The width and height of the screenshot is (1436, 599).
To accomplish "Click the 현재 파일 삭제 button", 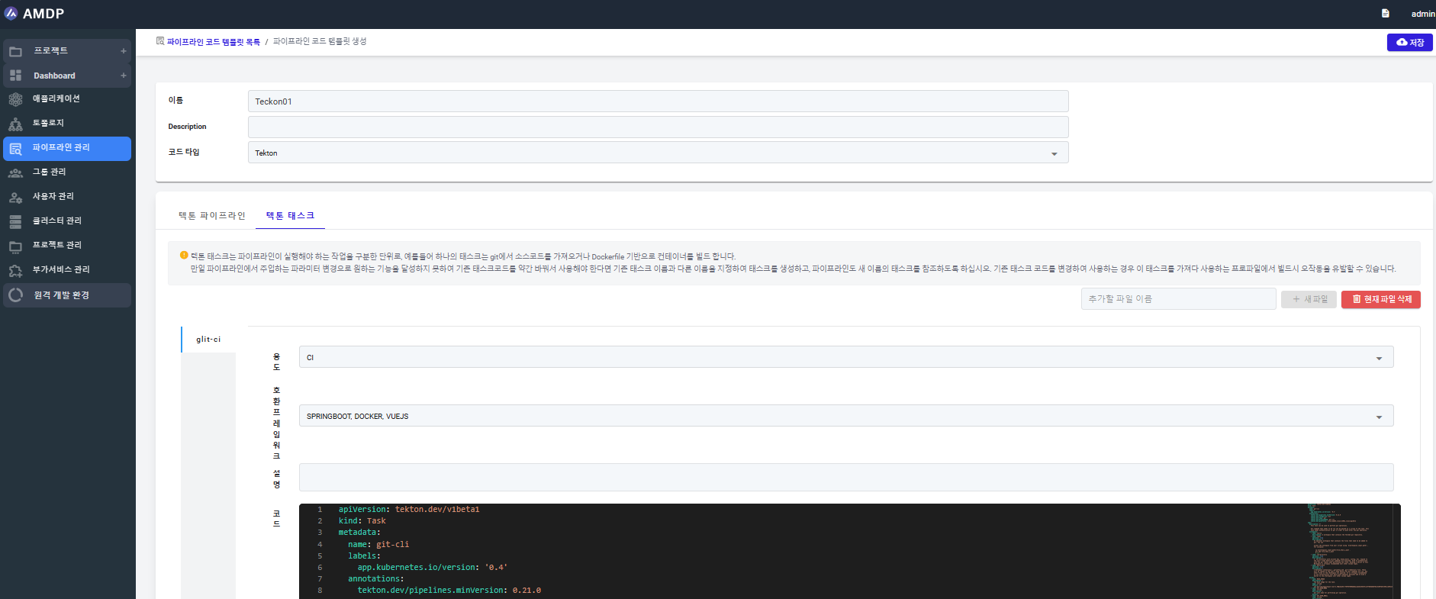I will click(1381, 299).
